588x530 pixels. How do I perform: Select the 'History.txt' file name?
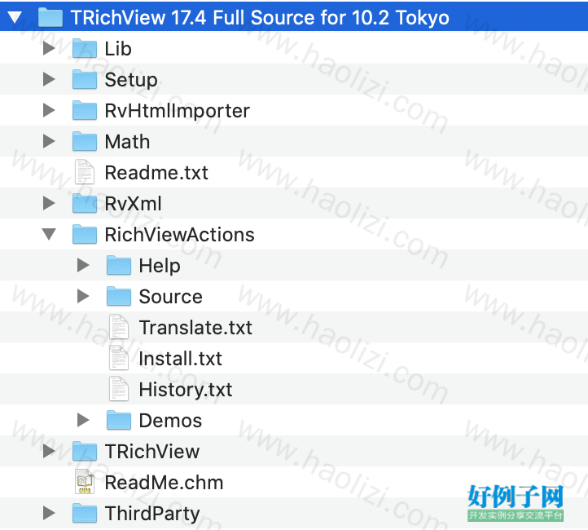coord(186,391)
